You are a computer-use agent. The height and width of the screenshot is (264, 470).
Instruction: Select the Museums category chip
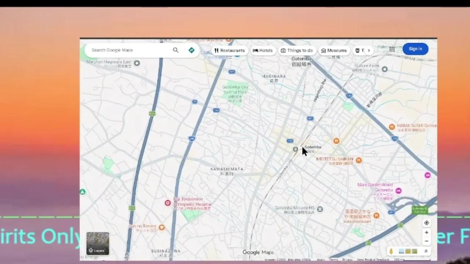coord(334,51)
